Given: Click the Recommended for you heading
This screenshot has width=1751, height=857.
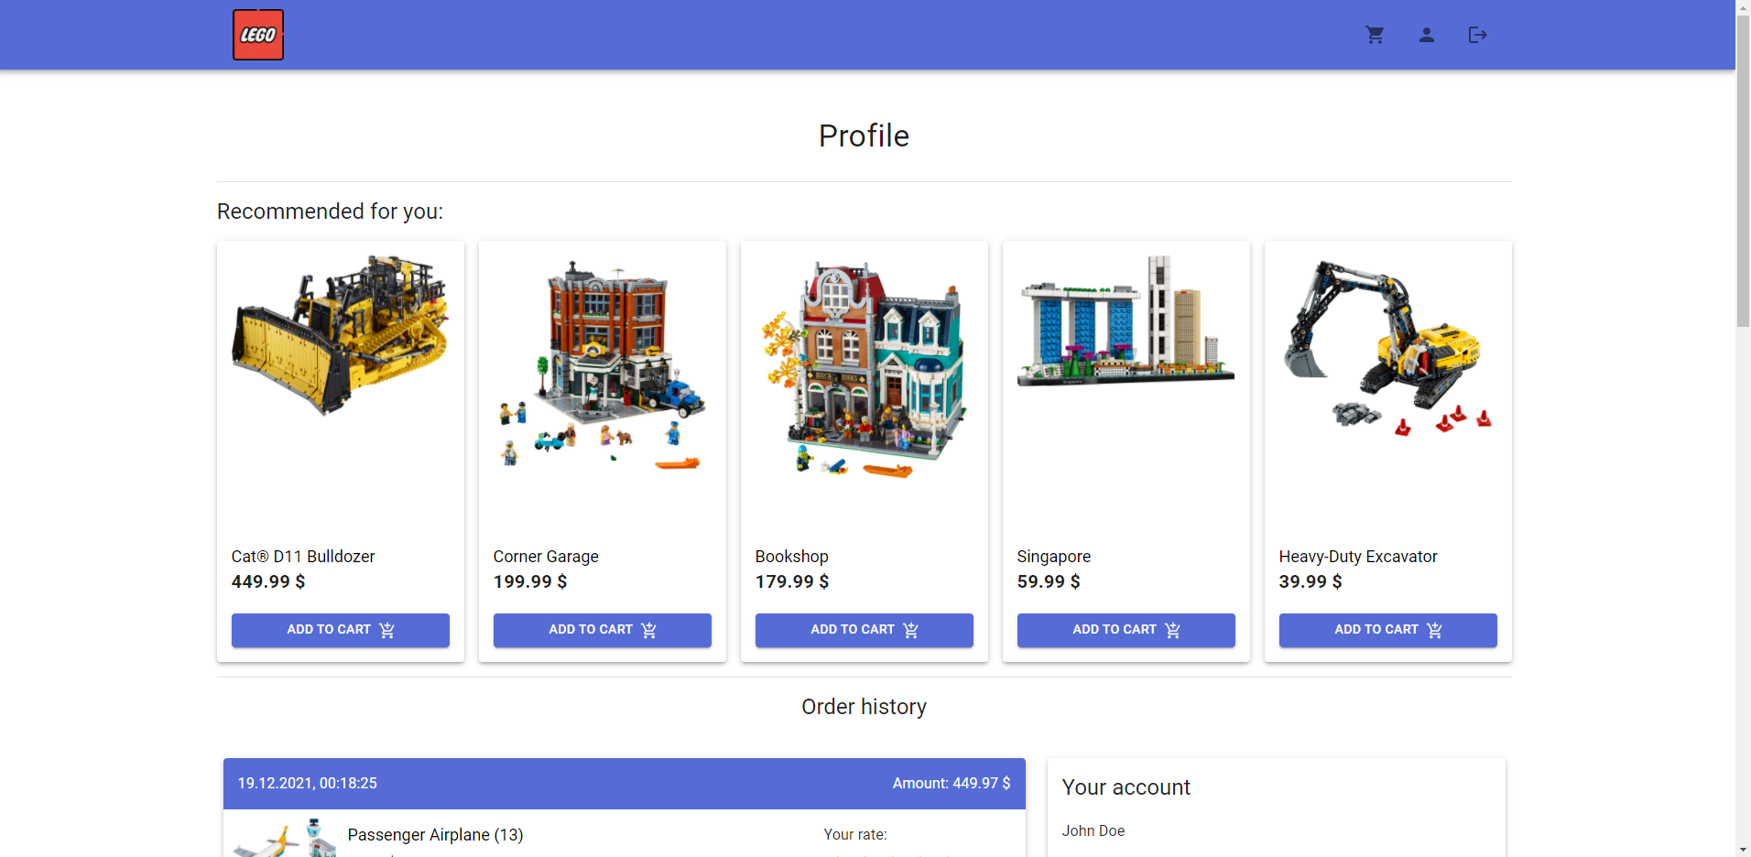Looking at the screenshot, I should [x=330, y=212].
